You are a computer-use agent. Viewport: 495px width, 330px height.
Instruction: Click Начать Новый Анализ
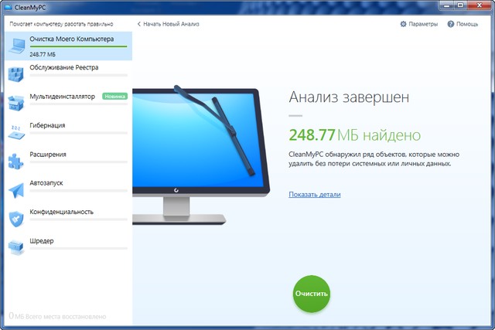point(171,24)
